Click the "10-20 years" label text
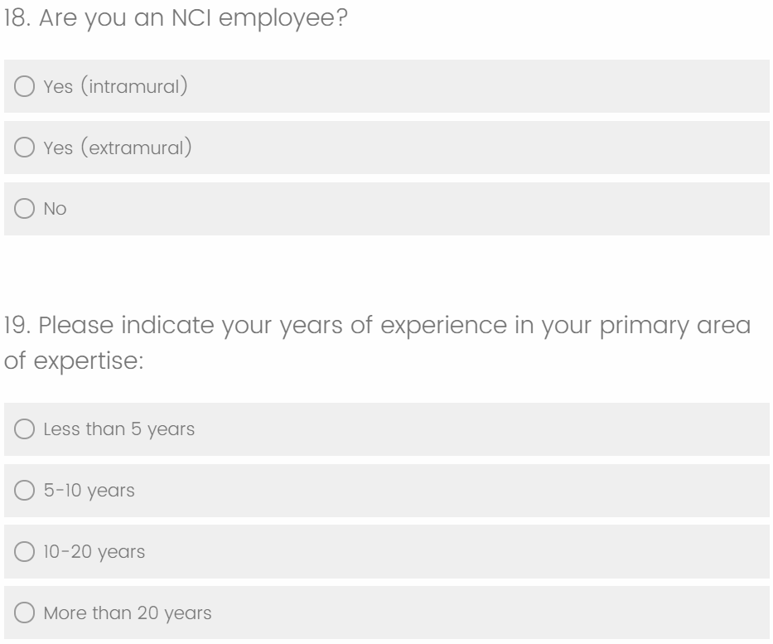Screen dimensions: 773x644 click(x=94, y=553)
